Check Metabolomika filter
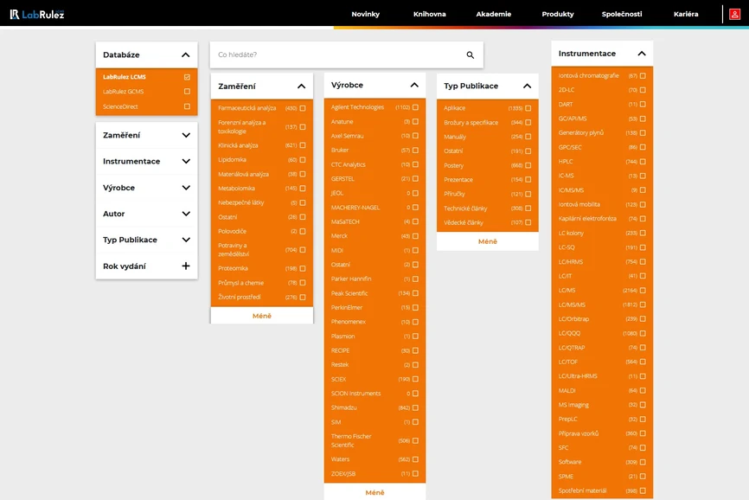 303,189
